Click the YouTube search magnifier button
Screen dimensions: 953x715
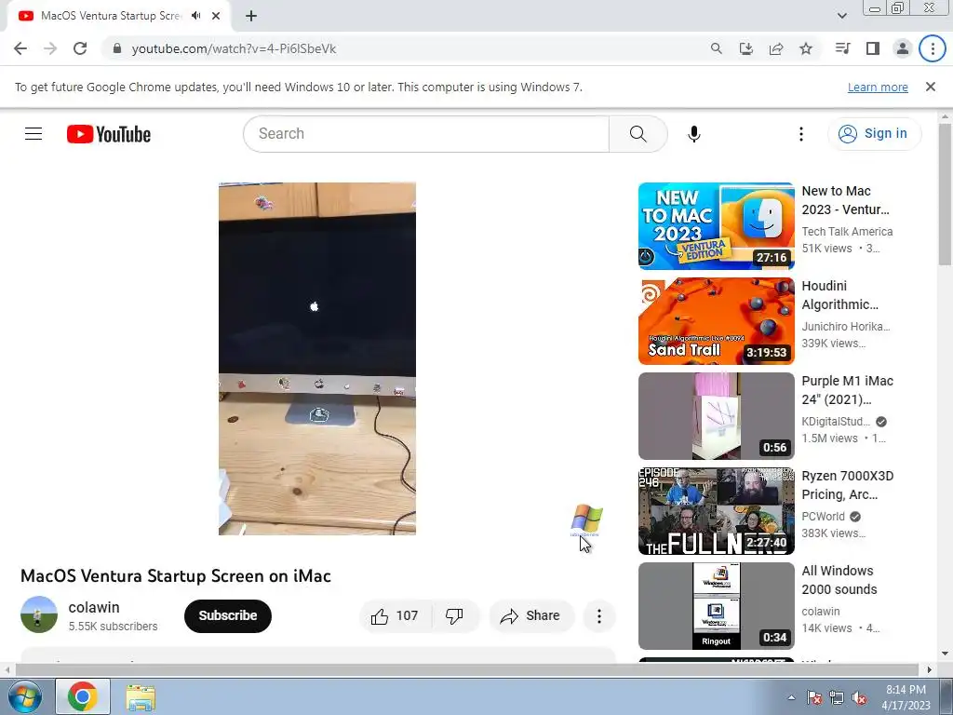click(638, 134)
